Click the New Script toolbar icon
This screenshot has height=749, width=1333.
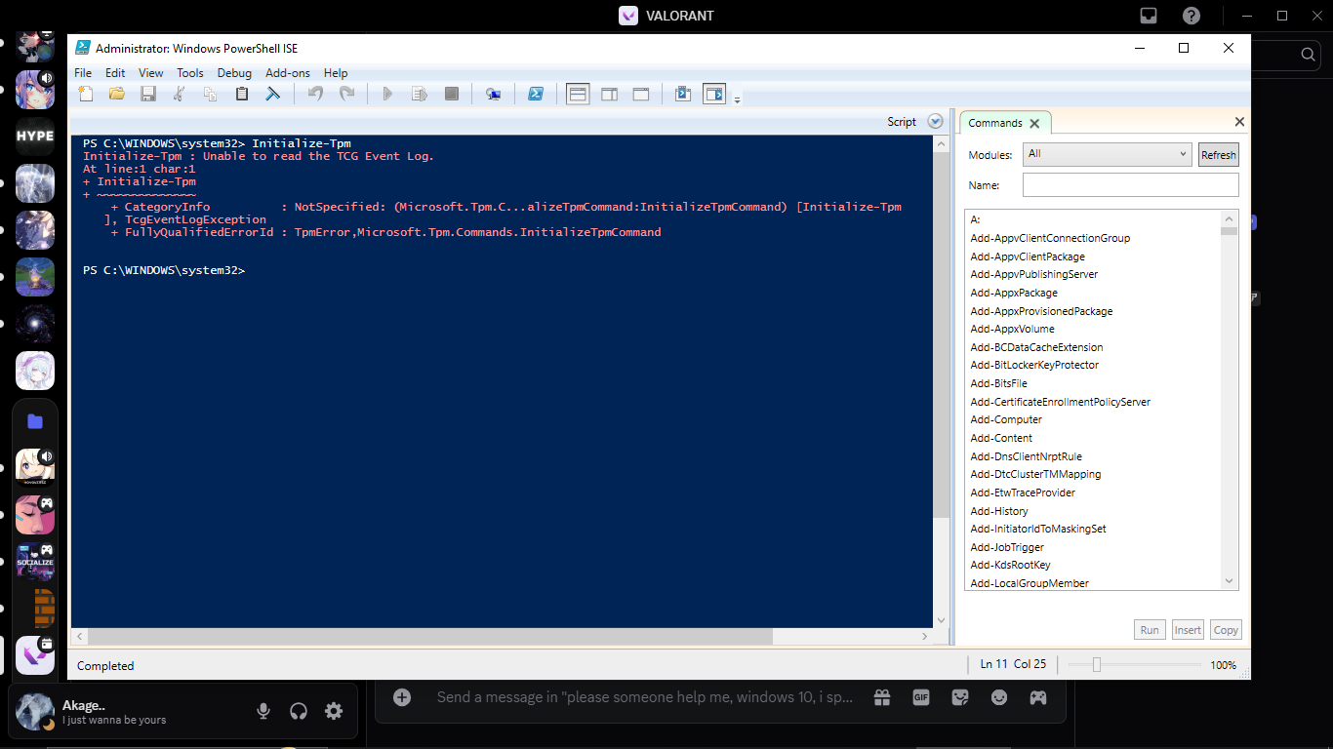[x=87, y=95]
